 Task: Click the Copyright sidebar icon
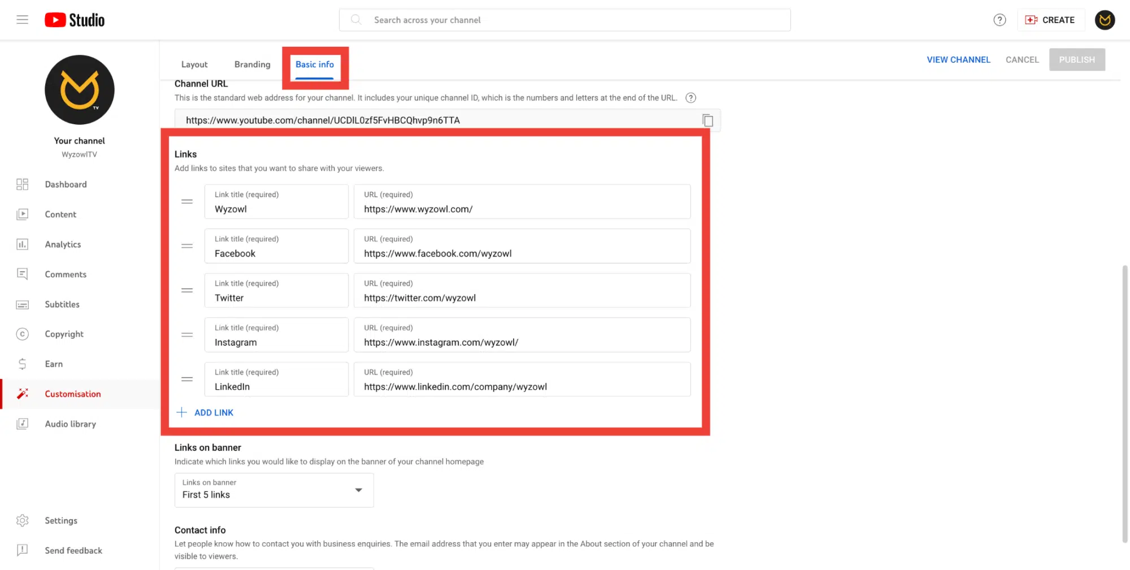[x=23, y=334]
